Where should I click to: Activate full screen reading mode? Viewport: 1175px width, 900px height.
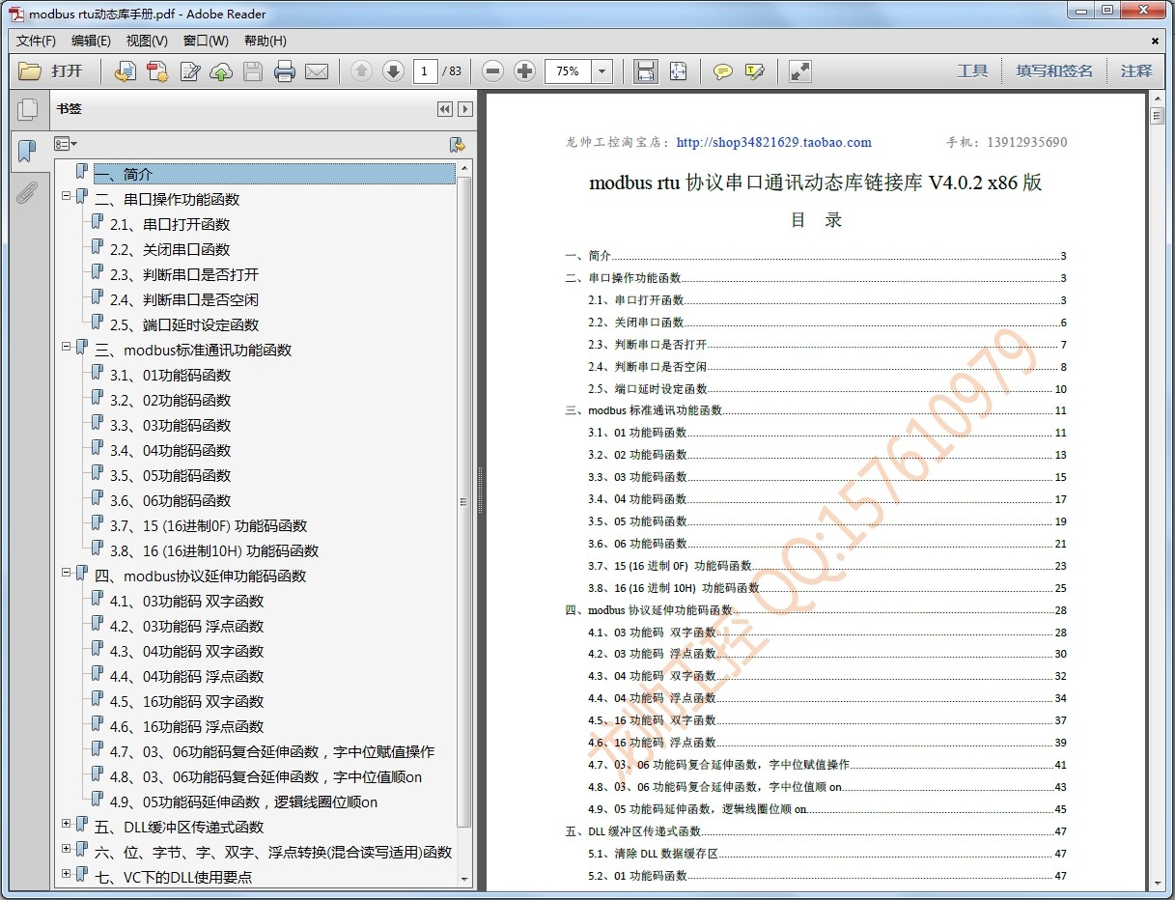click(798, 70)
